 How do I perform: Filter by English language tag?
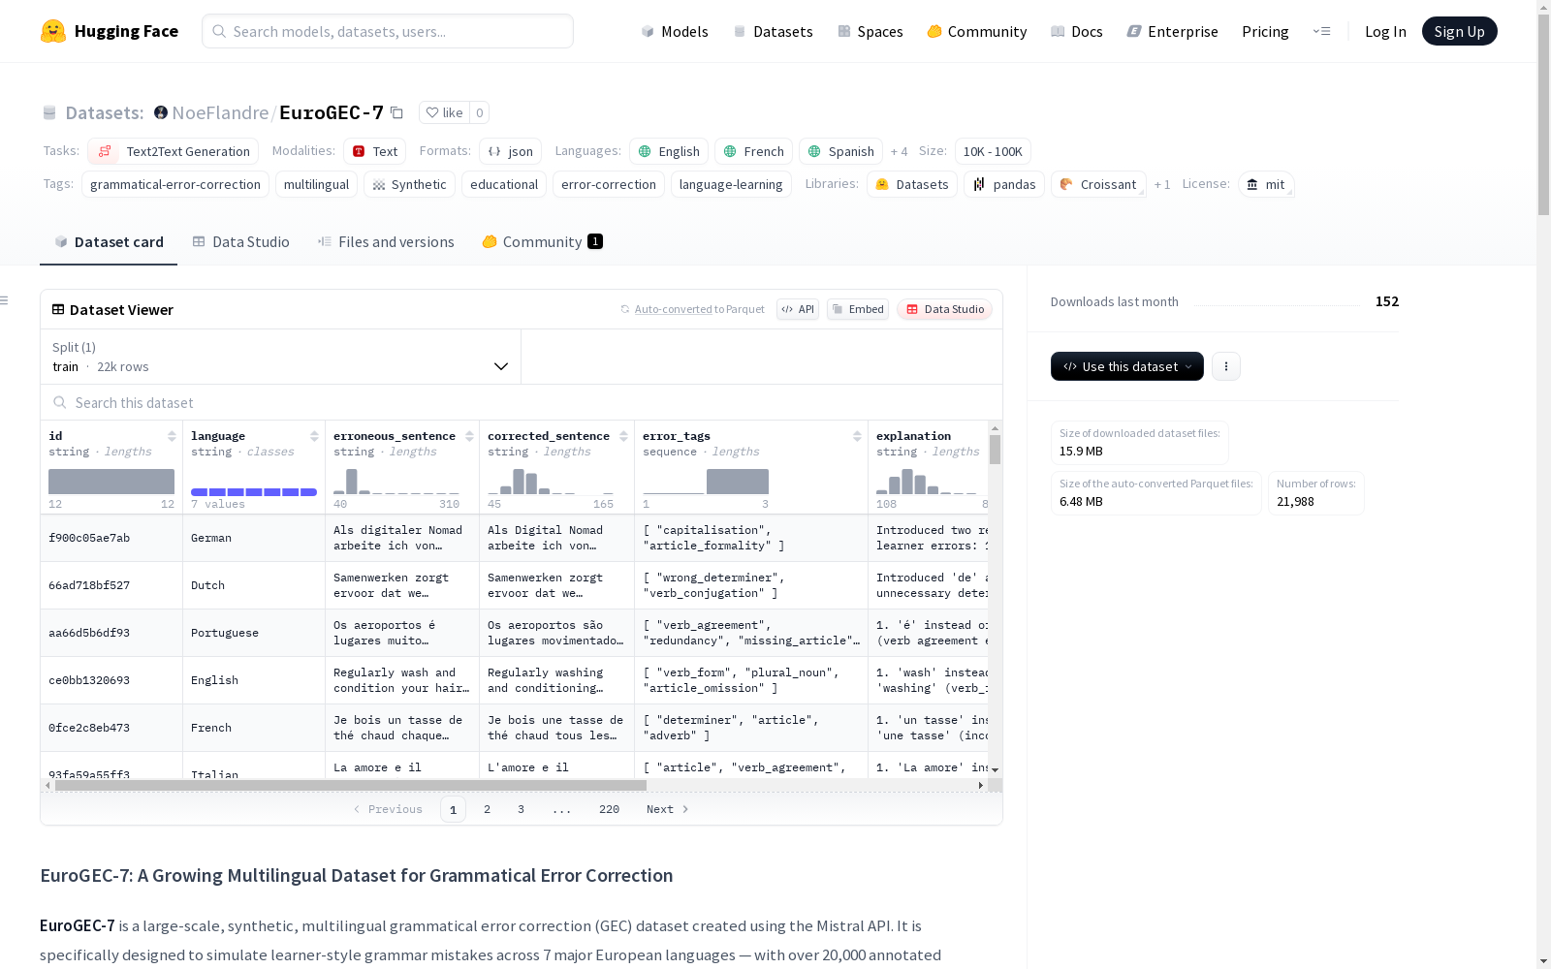[669, 151]
